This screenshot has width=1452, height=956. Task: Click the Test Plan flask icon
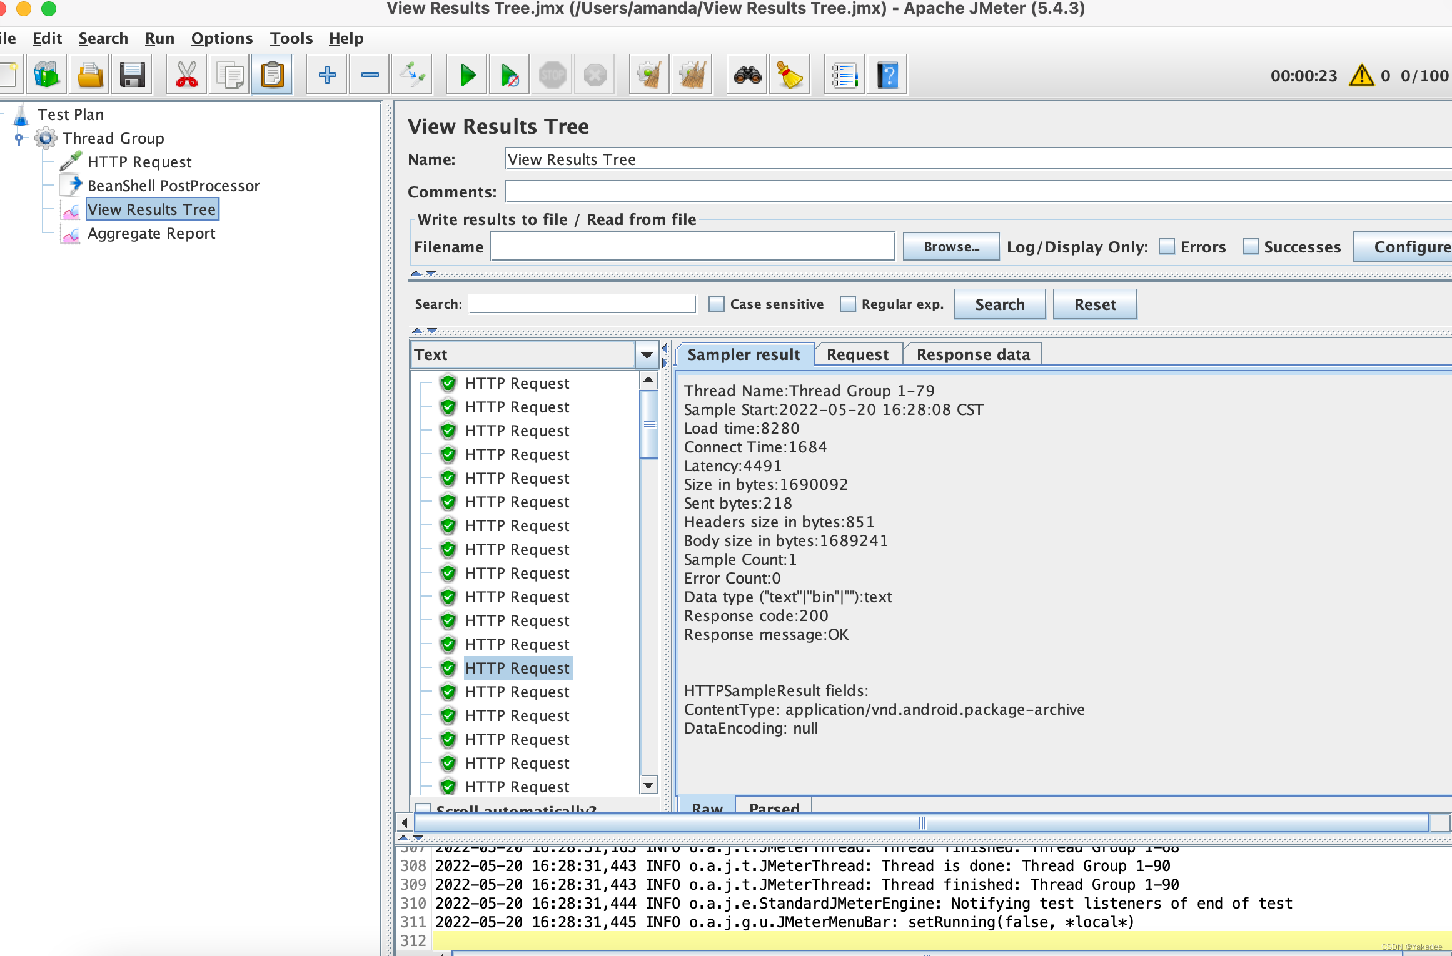tap(21, 115)
